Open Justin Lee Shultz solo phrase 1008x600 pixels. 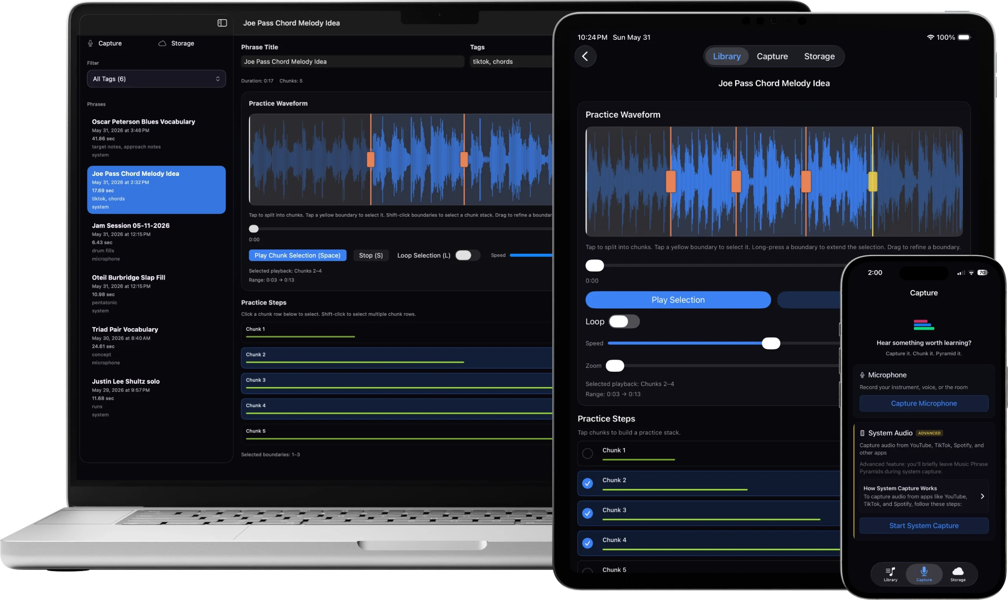(x=156, y=398)
